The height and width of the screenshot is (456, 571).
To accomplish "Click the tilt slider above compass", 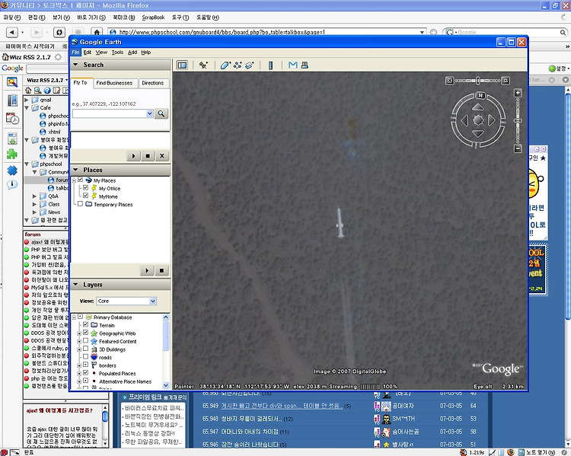I will [477, 81].
